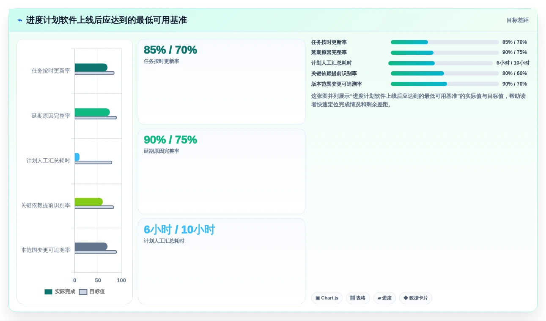Screen dimensions: 546x321
Task: Click the 延期原因完整率 progress bar in list
Action: (445, 53)
